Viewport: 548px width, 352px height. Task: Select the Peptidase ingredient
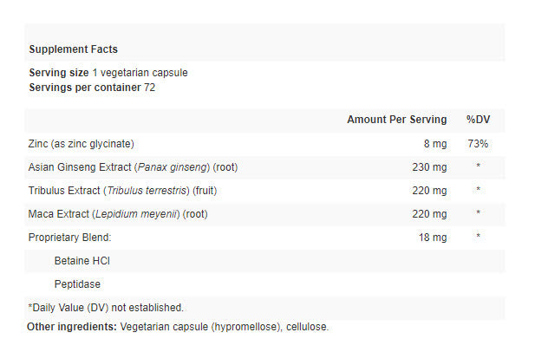pos(77,284)
